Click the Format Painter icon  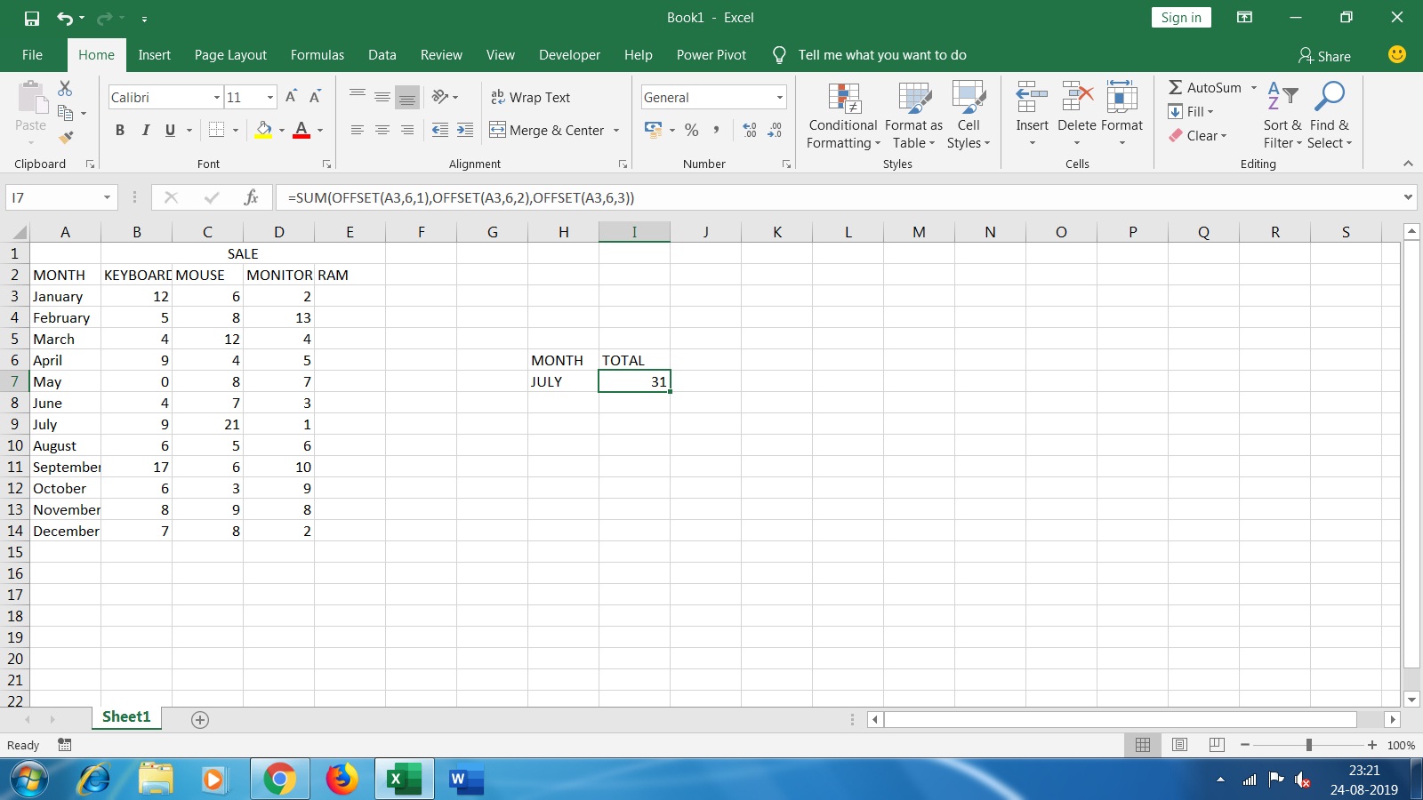(x=65, y=137)
